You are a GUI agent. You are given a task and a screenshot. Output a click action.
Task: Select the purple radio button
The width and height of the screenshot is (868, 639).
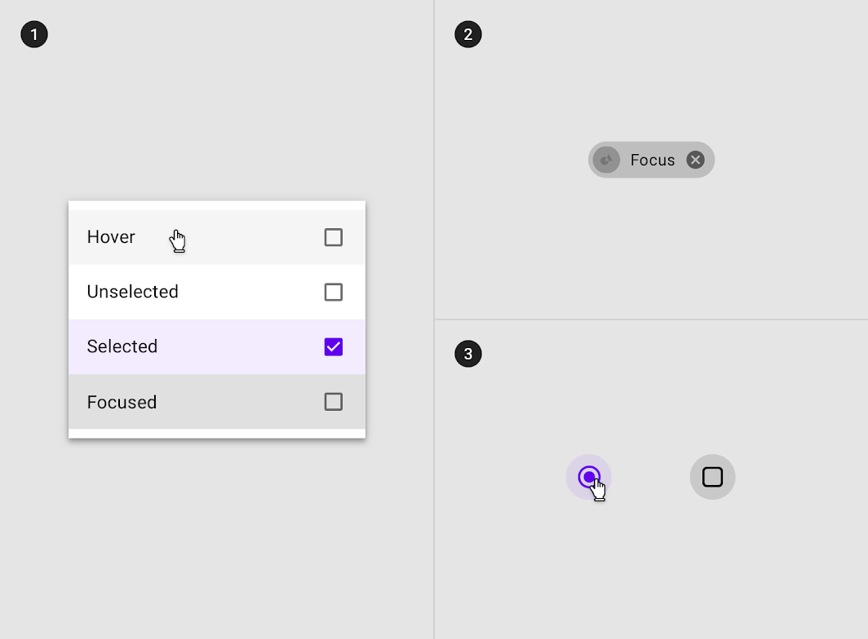pyautogui.click(x=588, y=477)
